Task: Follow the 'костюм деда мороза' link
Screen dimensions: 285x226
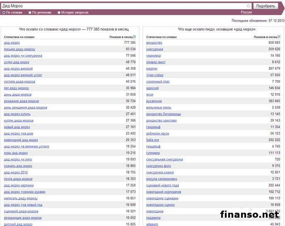Action: click(x=19, y=81)
